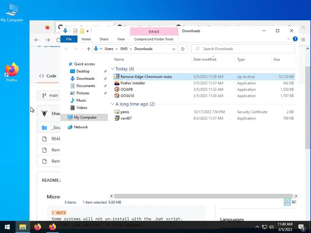Open the Home ribbon tab
311x233 pixels.
86,39
